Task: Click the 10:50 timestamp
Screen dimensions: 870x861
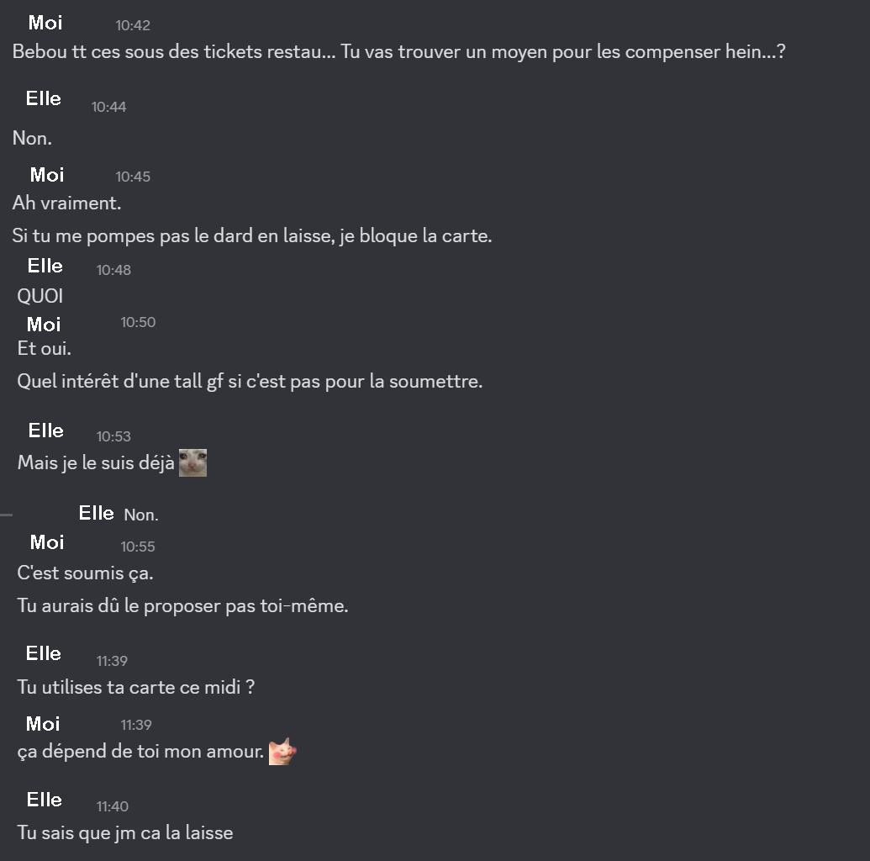Action: coord(138,322)
